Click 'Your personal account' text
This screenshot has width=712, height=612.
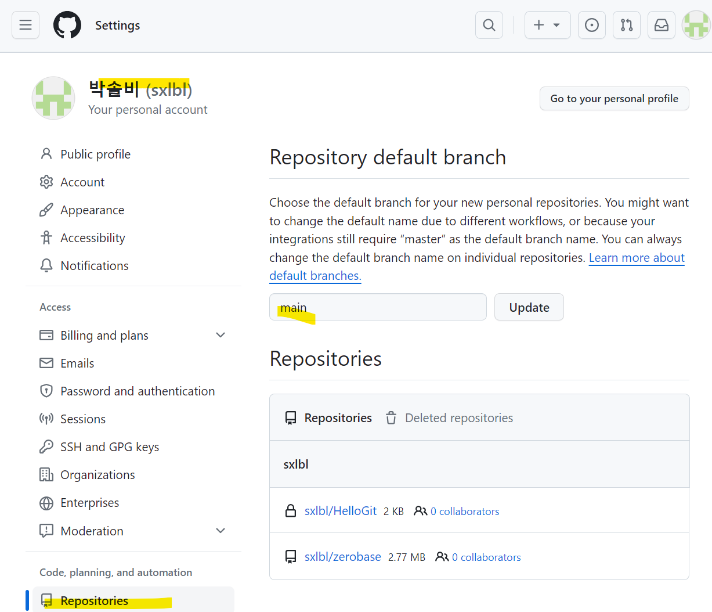point(148,110)
